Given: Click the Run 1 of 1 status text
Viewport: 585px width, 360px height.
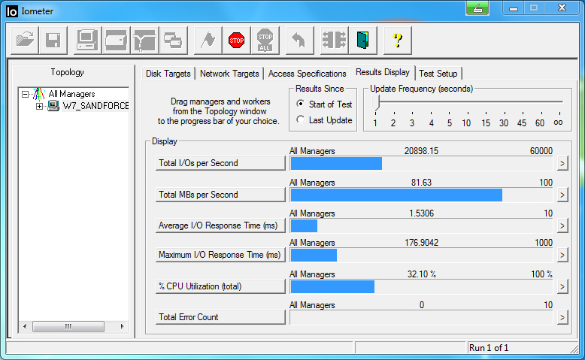Looking at the screenshot, I should tap(489, 348).
